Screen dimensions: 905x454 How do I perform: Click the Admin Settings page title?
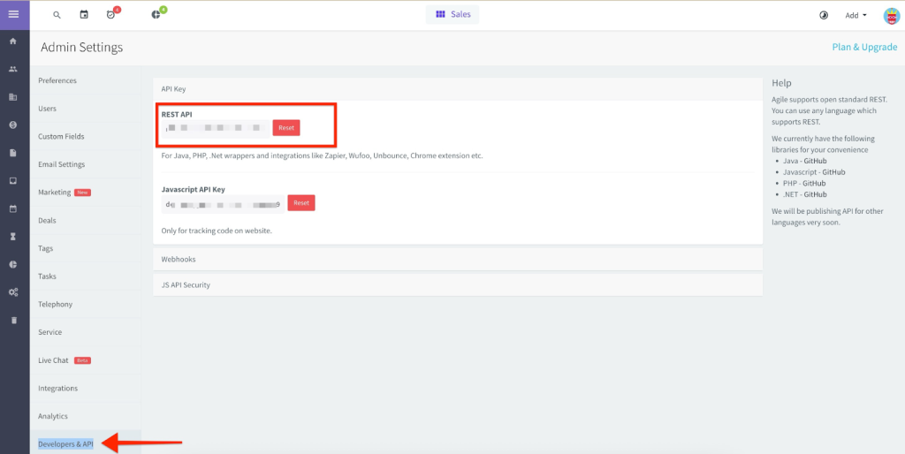[82, 48]
